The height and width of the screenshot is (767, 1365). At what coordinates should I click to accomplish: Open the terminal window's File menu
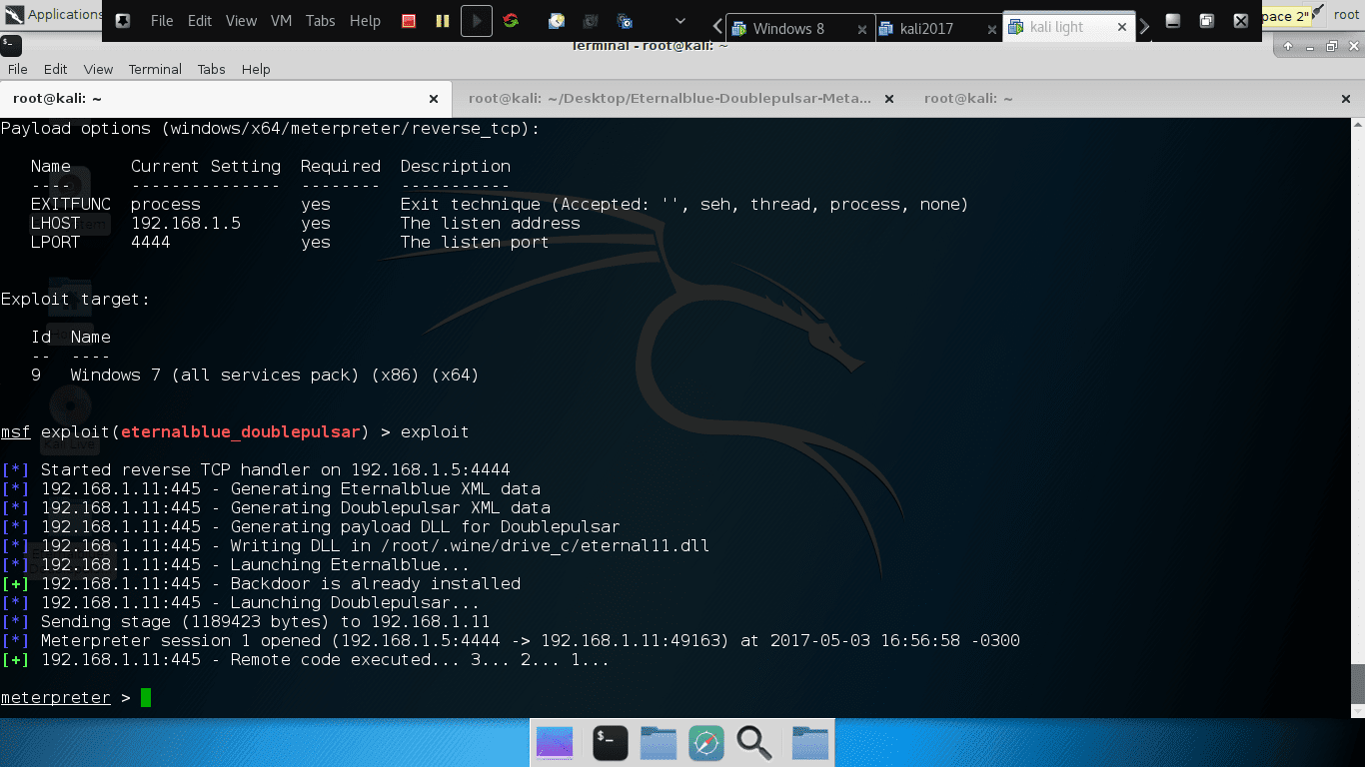pos(18,69)
